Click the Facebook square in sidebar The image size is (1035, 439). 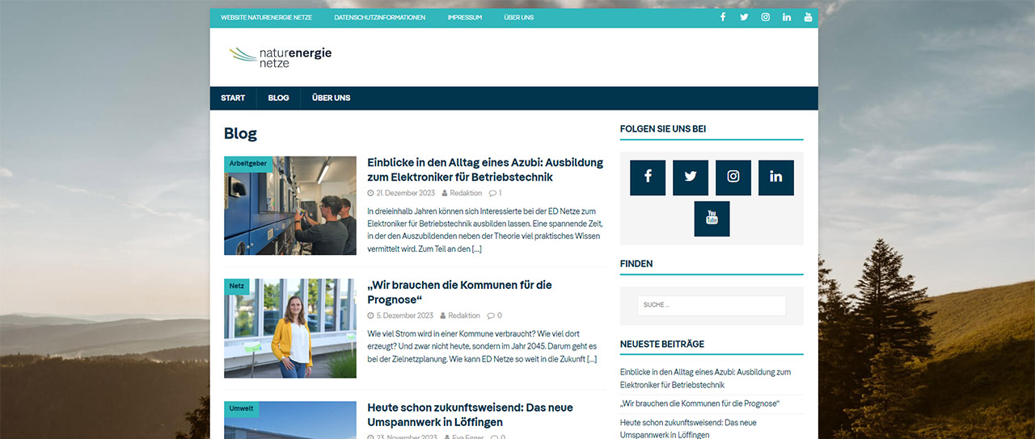click(x=648, y=178)
